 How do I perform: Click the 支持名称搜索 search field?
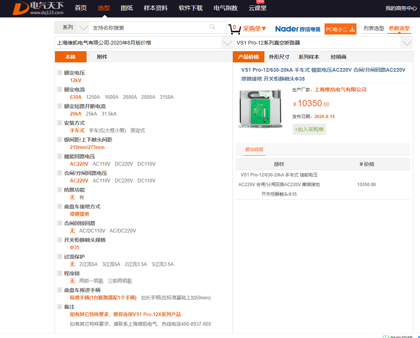coord(149,28)
